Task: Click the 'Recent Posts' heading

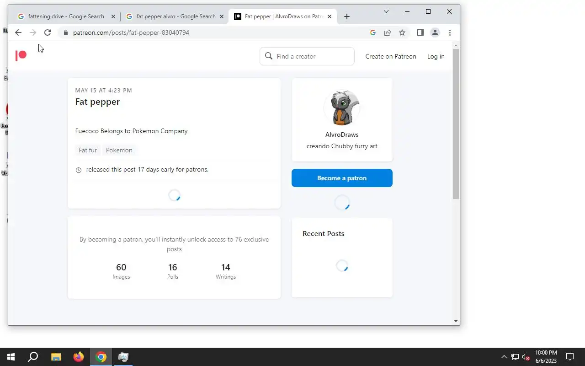Action: [x=324, y=234]
